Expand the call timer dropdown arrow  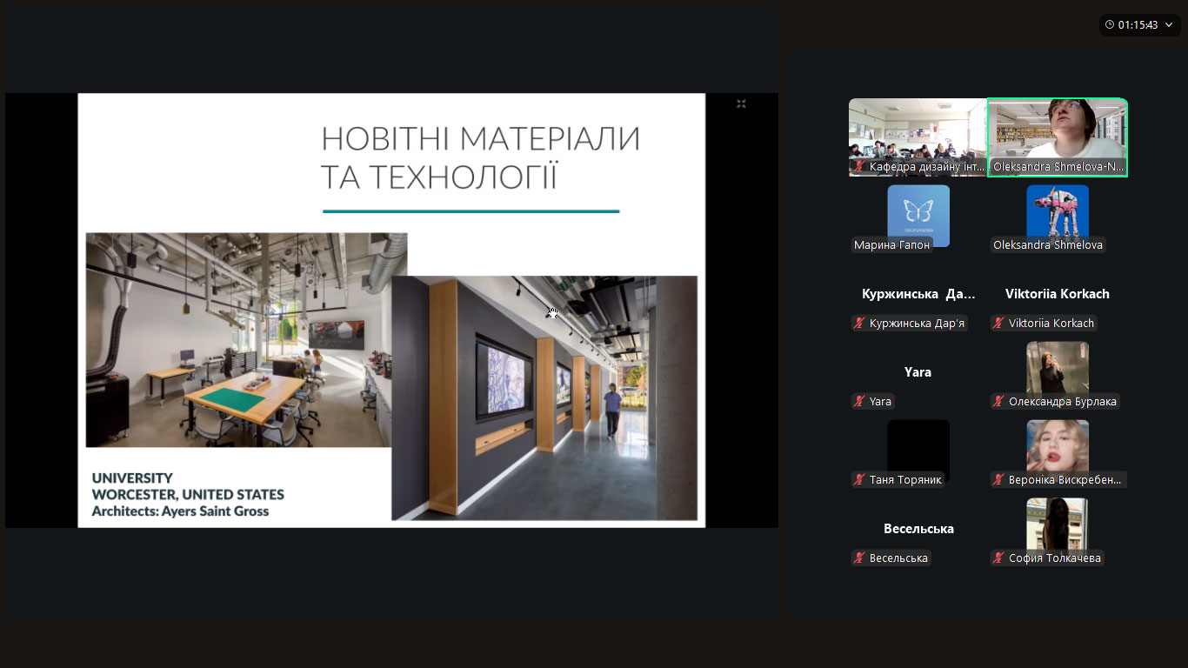[1169, 25]
